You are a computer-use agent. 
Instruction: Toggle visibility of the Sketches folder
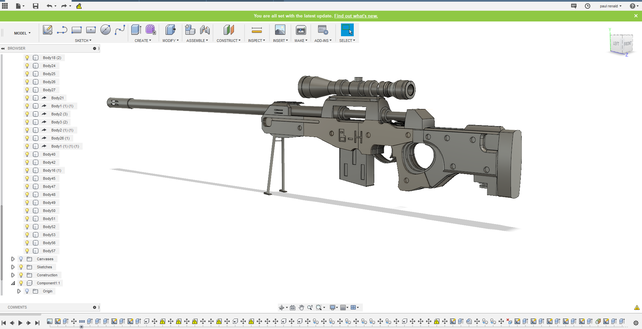click(x=21, y=267)
